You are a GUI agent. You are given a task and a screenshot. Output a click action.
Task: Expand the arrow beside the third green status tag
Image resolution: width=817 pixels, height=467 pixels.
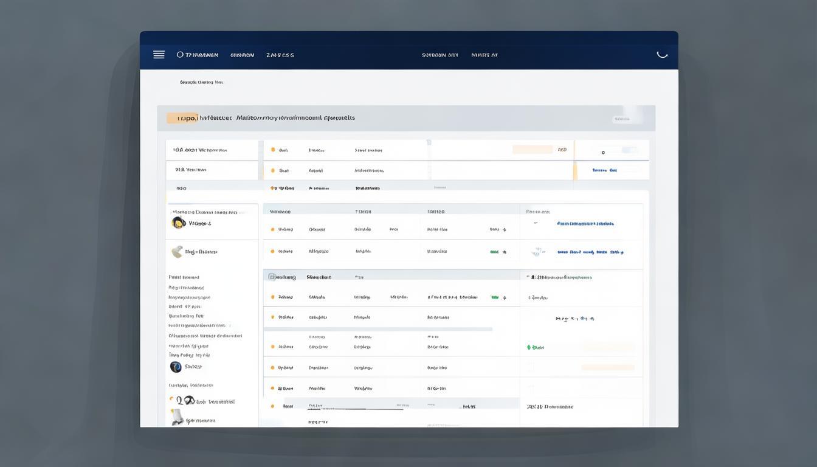tap(504, 297)
